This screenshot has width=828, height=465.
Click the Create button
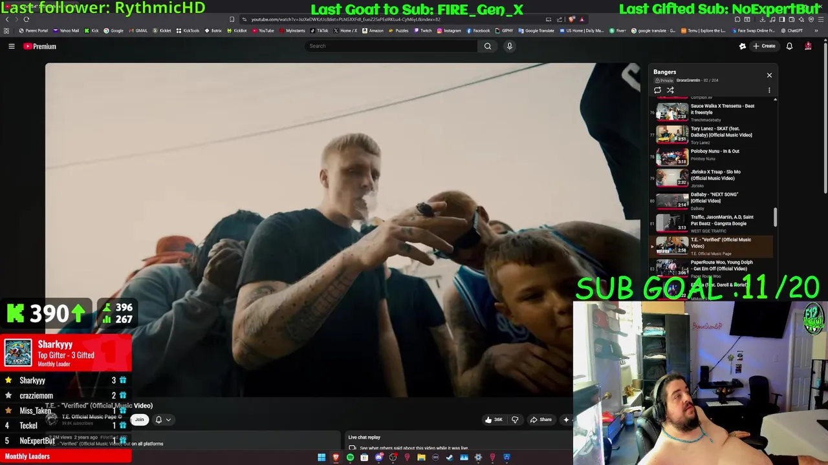point(764,46)
